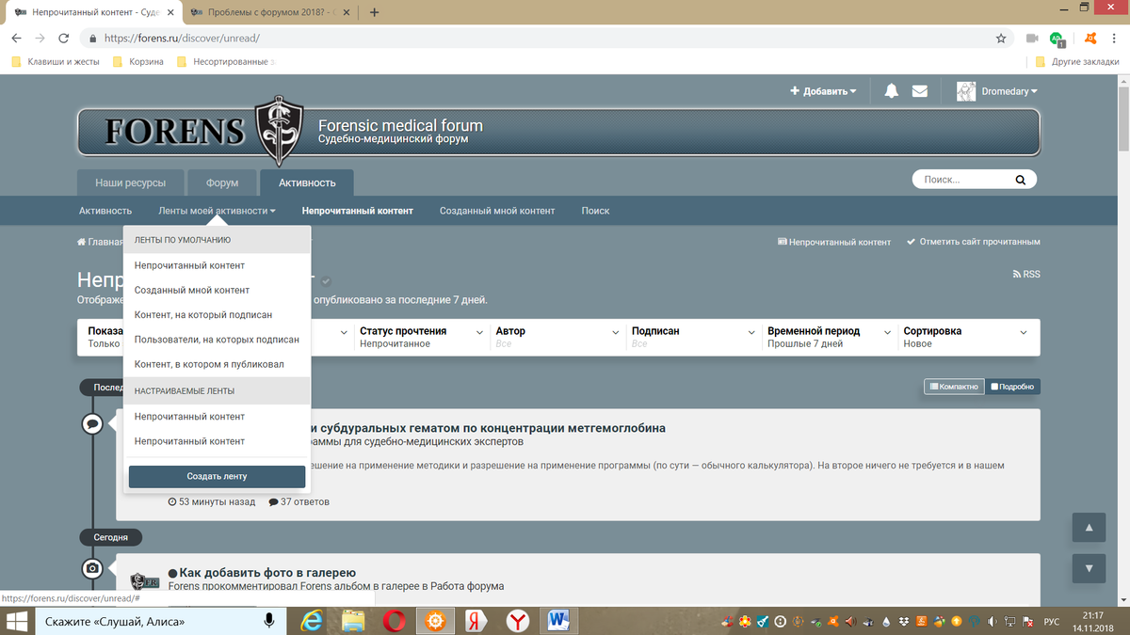The width and height of the screenshot is (1130, 635).
Task: Open the Подписан filter dropdown
Action: click(x=692, y=337)
